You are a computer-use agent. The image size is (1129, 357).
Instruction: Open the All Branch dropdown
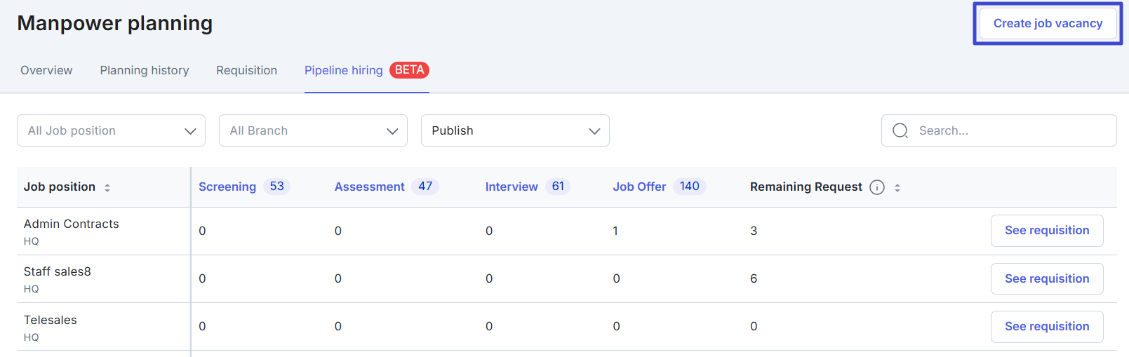pos(313,130)
